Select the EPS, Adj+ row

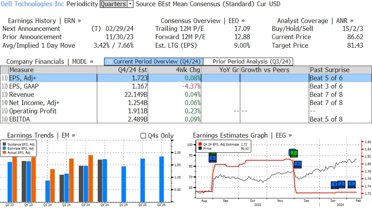(x=186, y=78)
